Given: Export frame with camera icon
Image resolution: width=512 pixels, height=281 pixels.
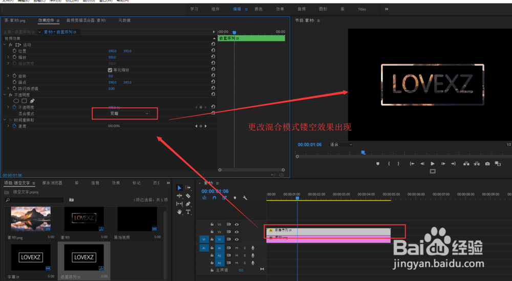Looking at the screenshot, I should [x=487, y=163].
